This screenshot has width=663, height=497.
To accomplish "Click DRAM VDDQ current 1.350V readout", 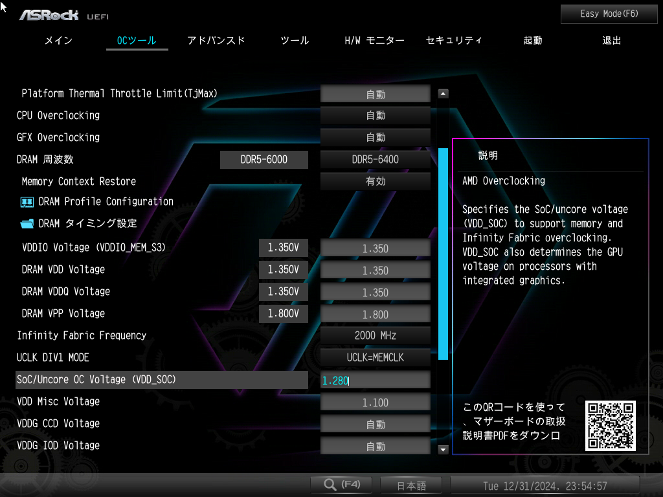I will pyautogui.click(x=284, y=292).
